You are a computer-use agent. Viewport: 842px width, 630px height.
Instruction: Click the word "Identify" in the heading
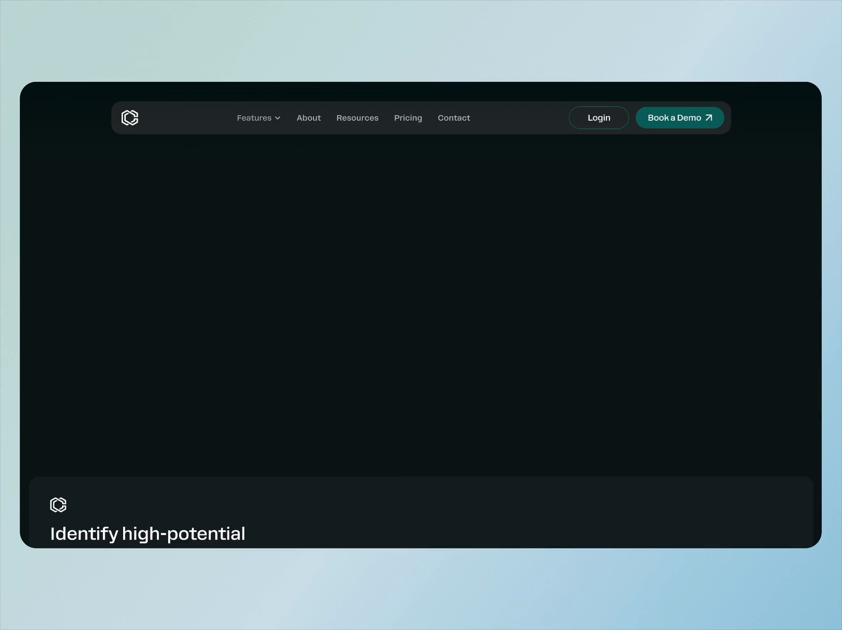tap(84, 534)
